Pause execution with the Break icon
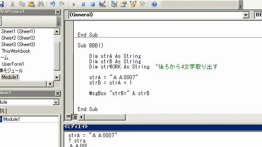 tap(84, 4)
